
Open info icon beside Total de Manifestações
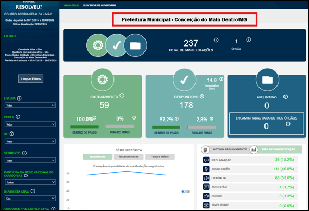[216, 40]
